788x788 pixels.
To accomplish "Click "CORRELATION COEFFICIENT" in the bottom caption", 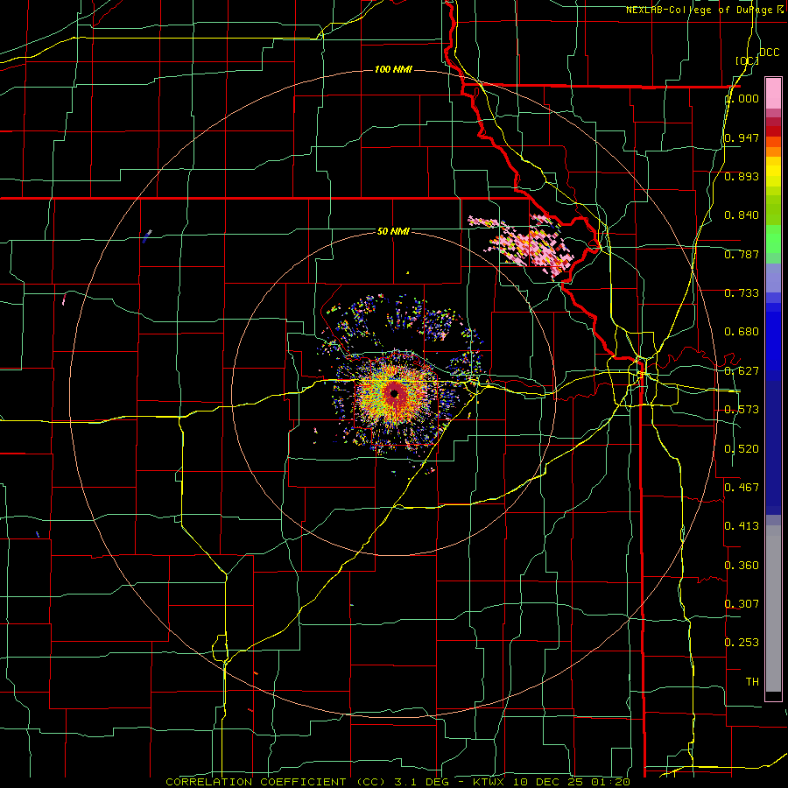I will click(x=256, y=782).
